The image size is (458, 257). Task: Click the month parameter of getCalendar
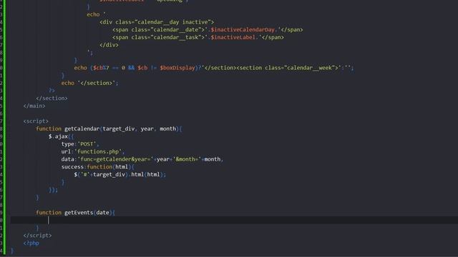pos(167,128)
